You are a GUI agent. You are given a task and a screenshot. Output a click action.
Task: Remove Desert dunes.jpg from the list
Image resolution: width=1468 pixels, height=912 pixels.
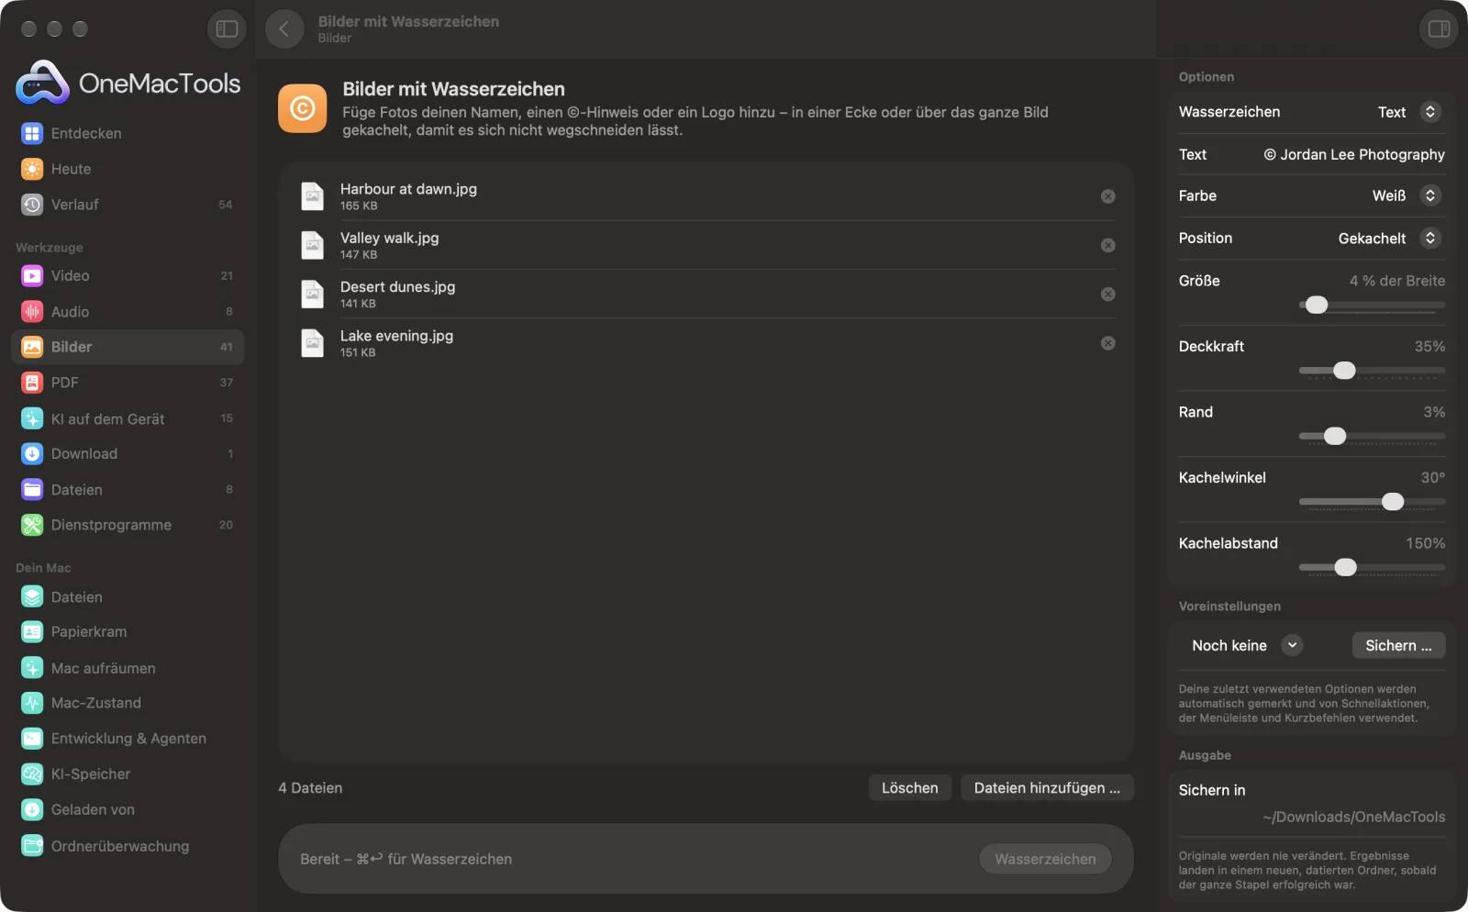pos(1108,295)
